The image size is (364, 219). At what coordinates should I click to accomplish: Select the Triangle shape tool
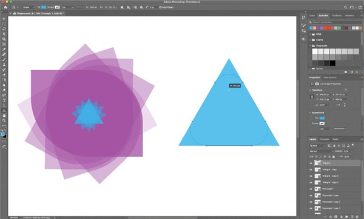click(x=4, y=111)
